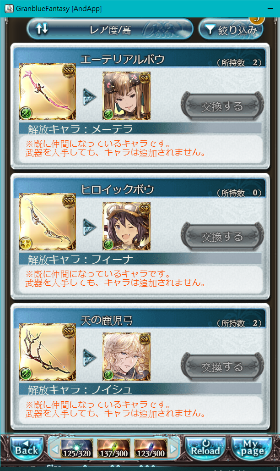This screenshot has height=471, width=280.
Task: Click 交換する for エーテリアルボウ
Action: point(222,106)
